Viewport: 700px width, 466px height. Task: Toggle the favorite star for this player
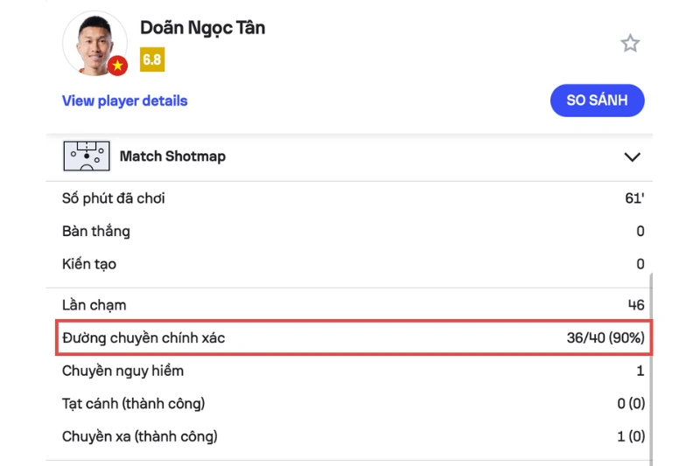pyautogui.click(x=630, y=44)
